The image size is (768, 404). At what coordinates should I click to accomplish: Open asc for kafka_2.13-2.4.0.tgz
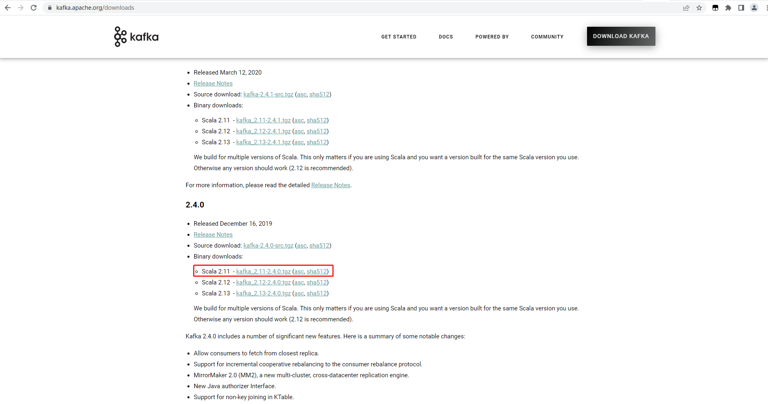coord(299,293)
